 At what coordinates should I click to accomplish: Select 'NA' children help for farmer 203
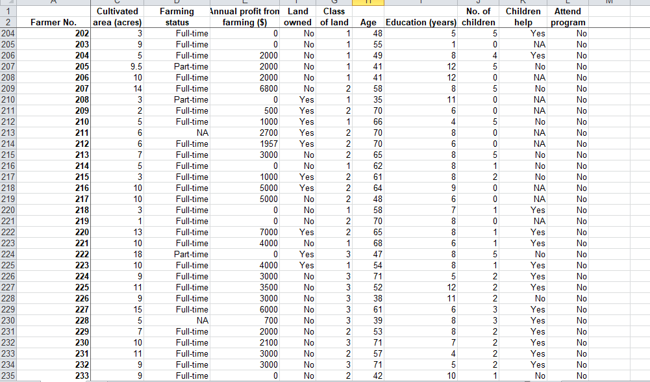click(523, 44)
